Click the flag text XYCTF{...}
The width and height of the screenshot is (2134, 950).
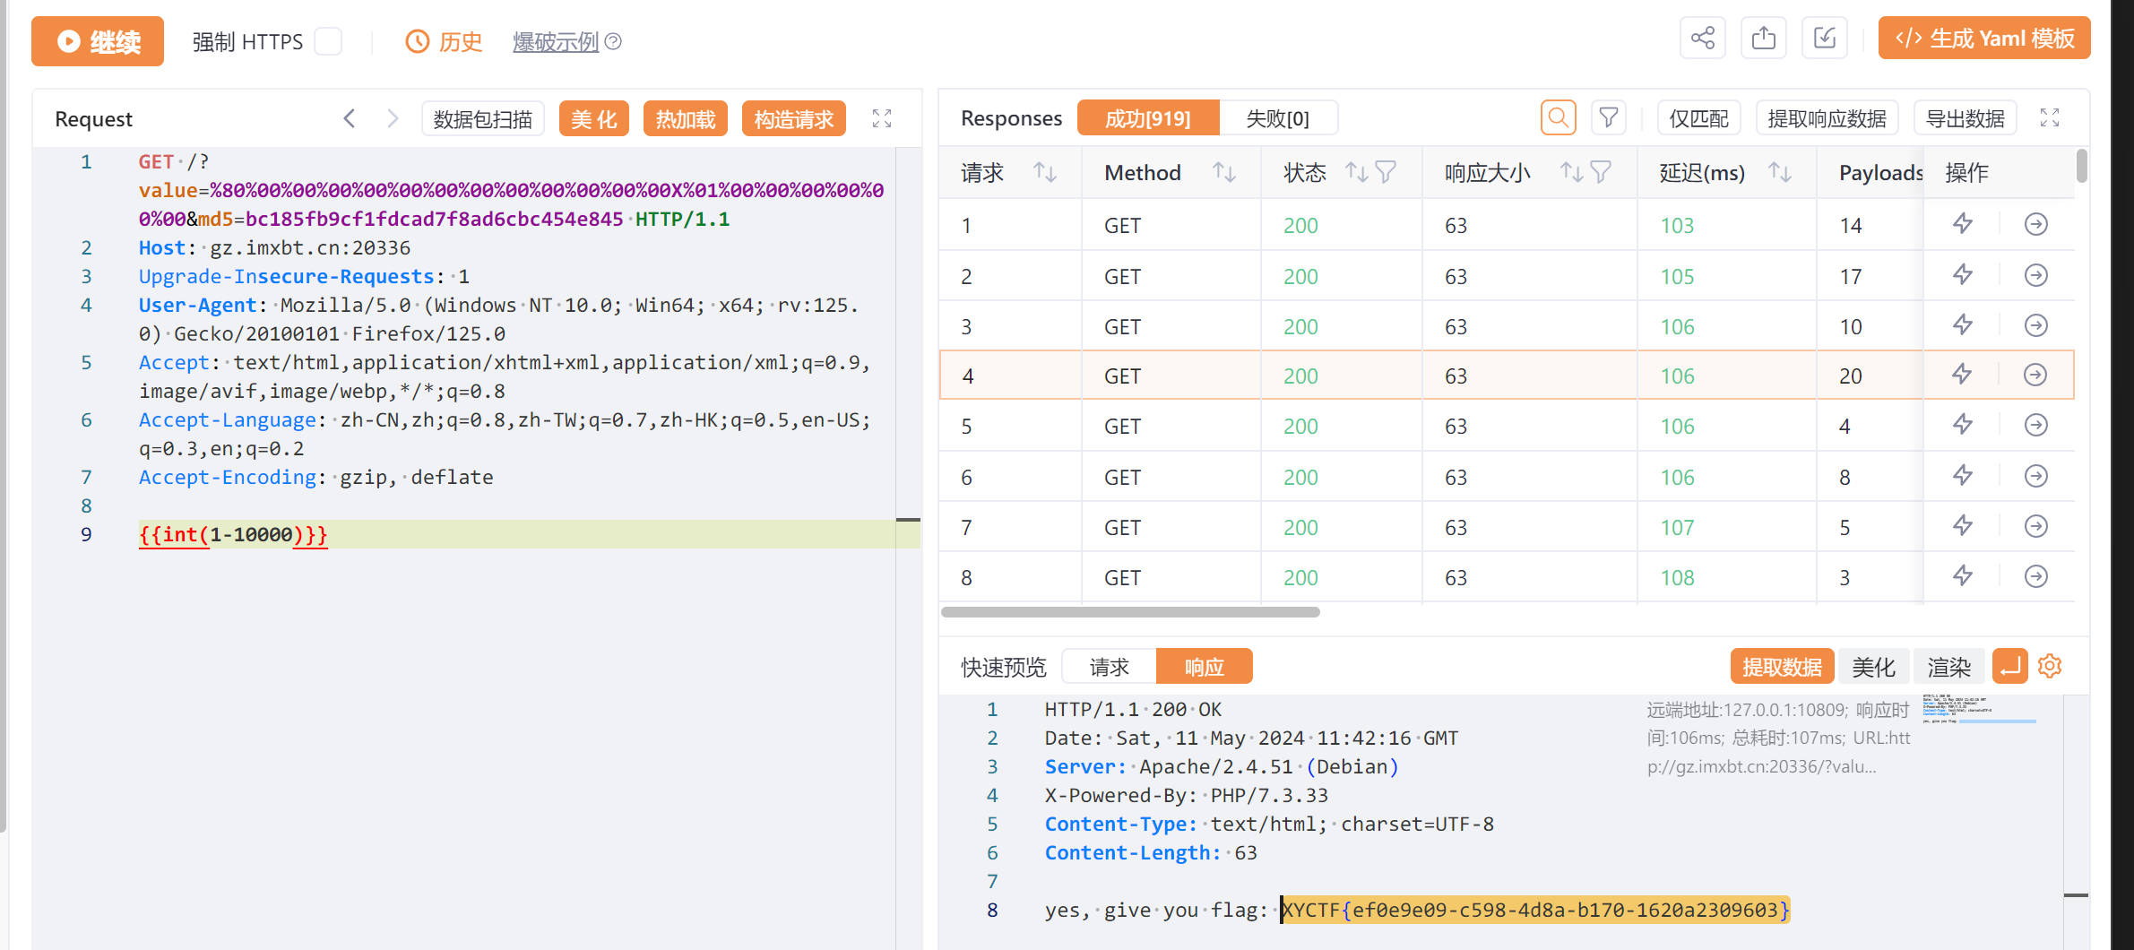1535,910
